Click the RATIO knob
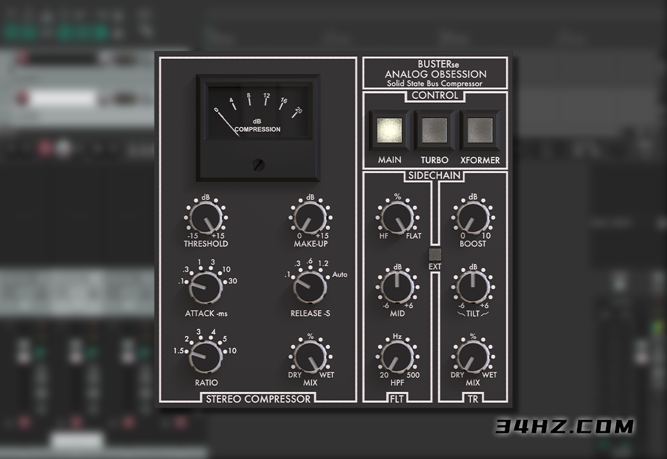Image resolution: width=667 pixels, height=459 pixels. pyautogui.click(x=206, y=357)
